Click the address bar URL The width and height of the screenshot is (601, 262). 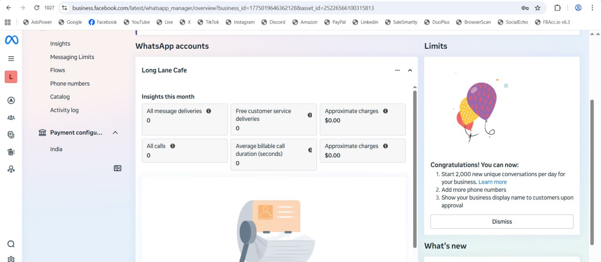click(x=223, y=8)
